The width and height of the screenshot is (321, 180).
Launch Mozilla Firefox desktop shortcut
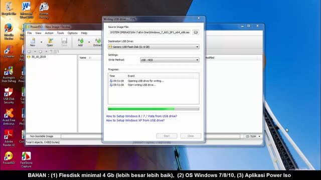pos(9,31)
